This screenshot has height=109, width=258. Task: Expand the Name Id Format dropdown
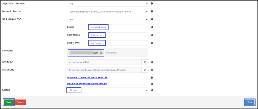(108, 12)
